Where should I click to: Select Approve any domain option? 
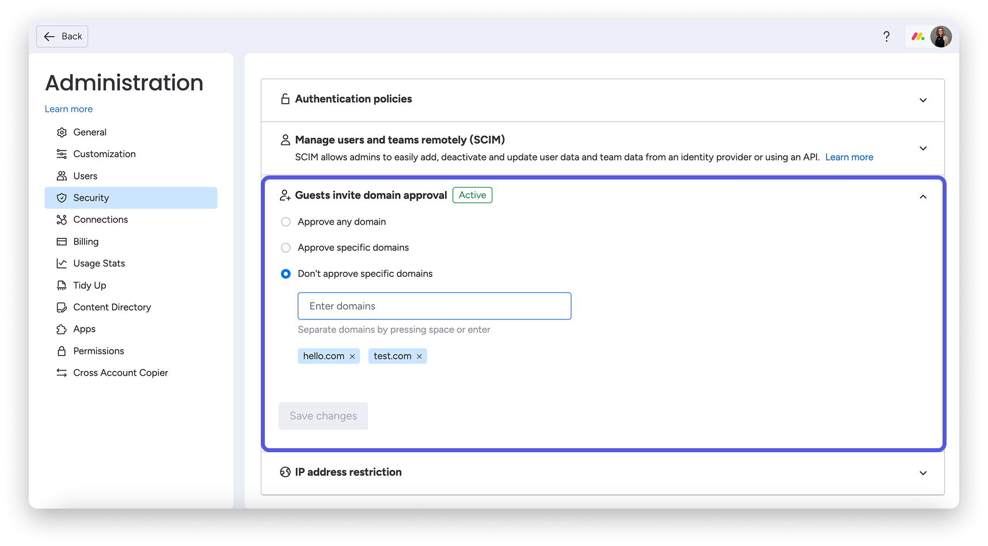pos(286,222)
